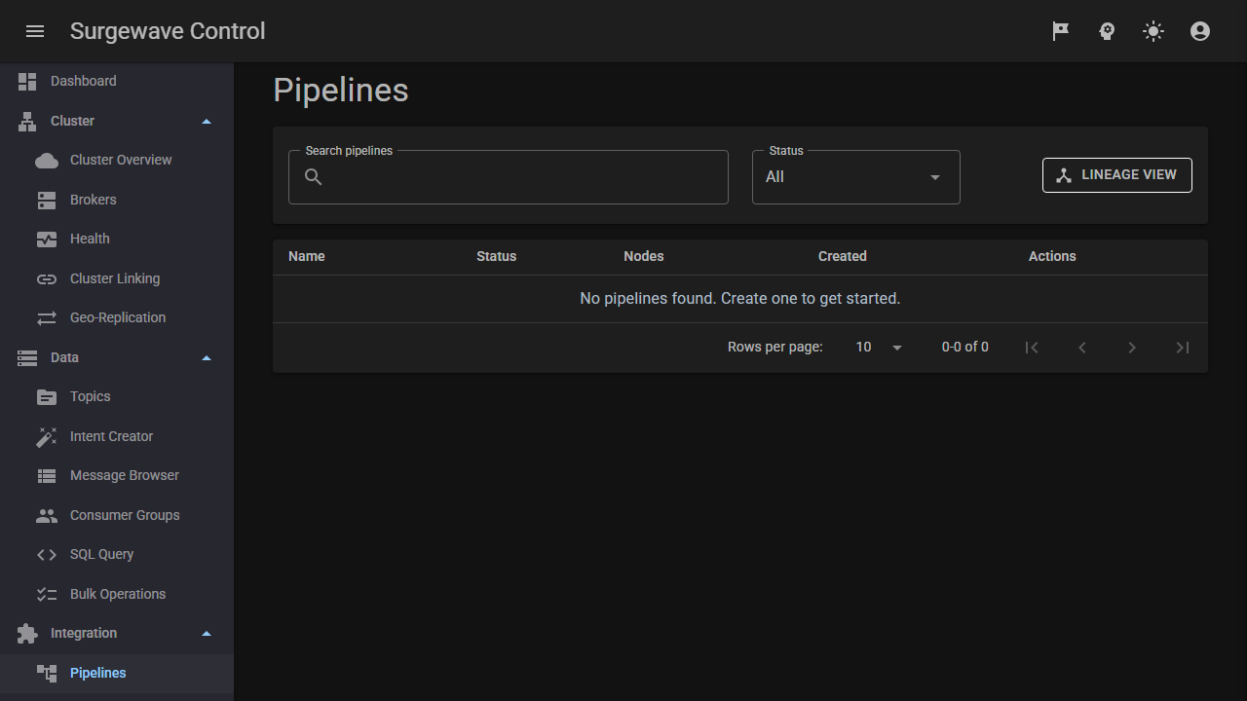1247x701 pixels.
Task: Navigate to Cluster Linking
Action: 117,279
